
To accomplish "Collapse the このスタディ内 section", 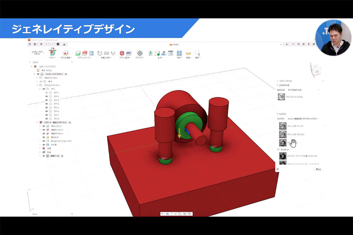I will click(277, 85).
